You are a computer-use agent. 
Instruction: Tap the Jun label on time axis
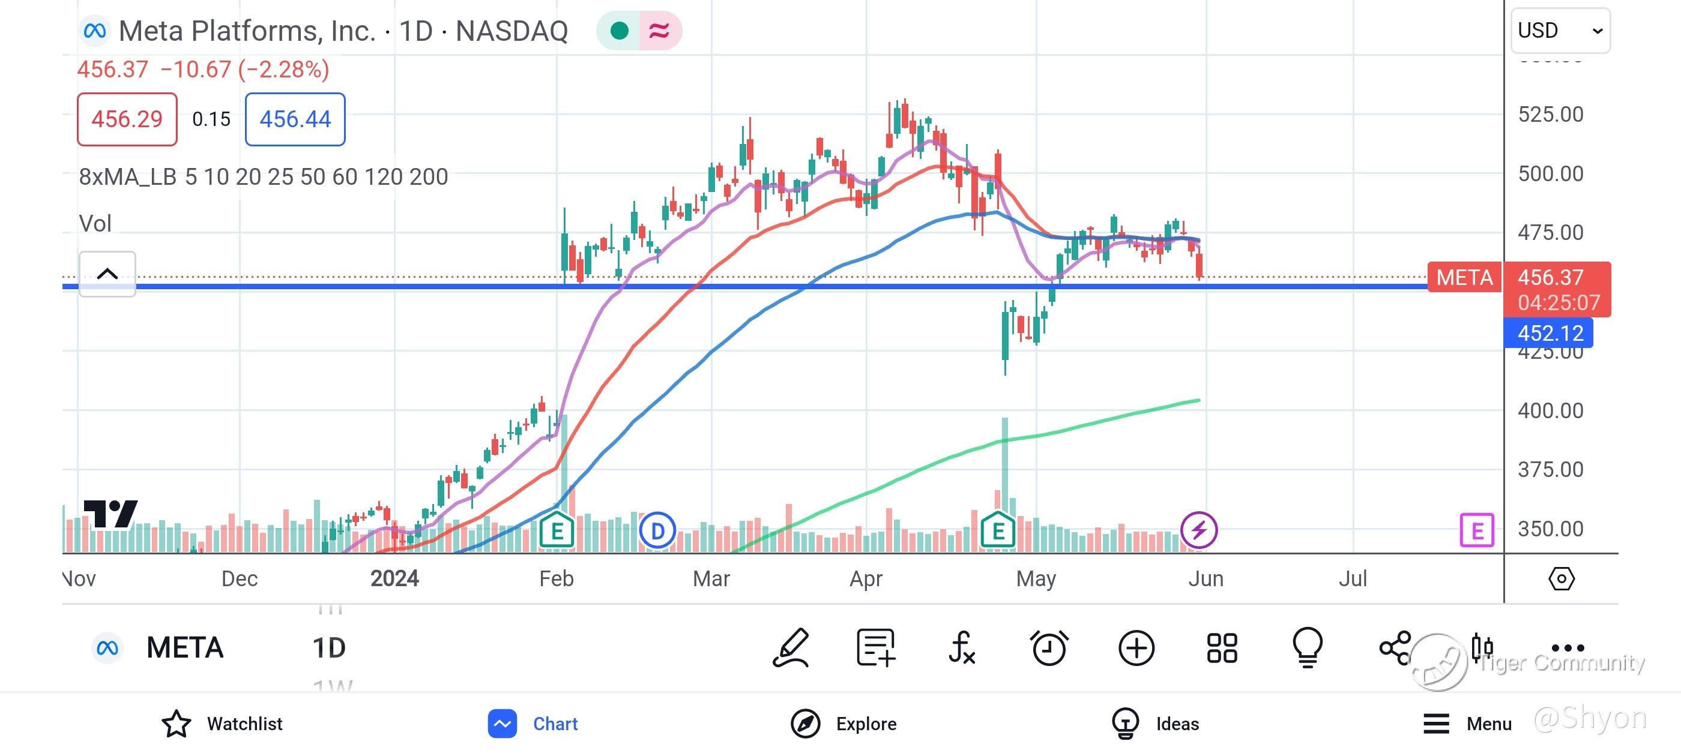coord(1206,578)
